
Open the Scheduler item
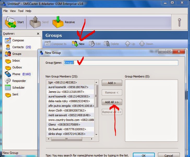(x=15, y=88)
